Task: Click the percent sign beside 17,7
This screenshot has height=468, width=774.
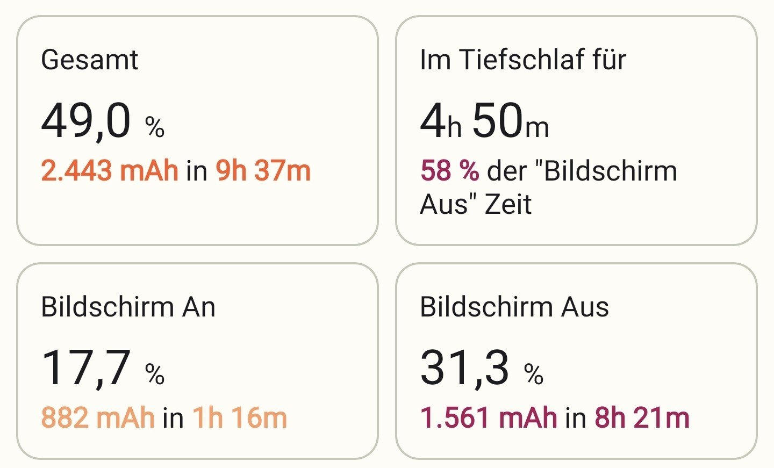Action: (x=155, y=374)
